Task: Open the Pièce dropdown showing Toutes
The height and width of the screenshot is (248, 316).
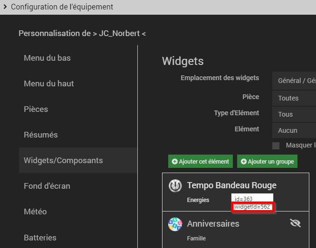Action: [295, 98]
